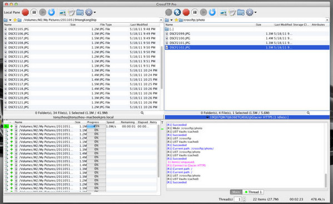This screenshot has height=204, width=333.
Task: Create a new folder in the local pane
Action: [x=80, y=13]
